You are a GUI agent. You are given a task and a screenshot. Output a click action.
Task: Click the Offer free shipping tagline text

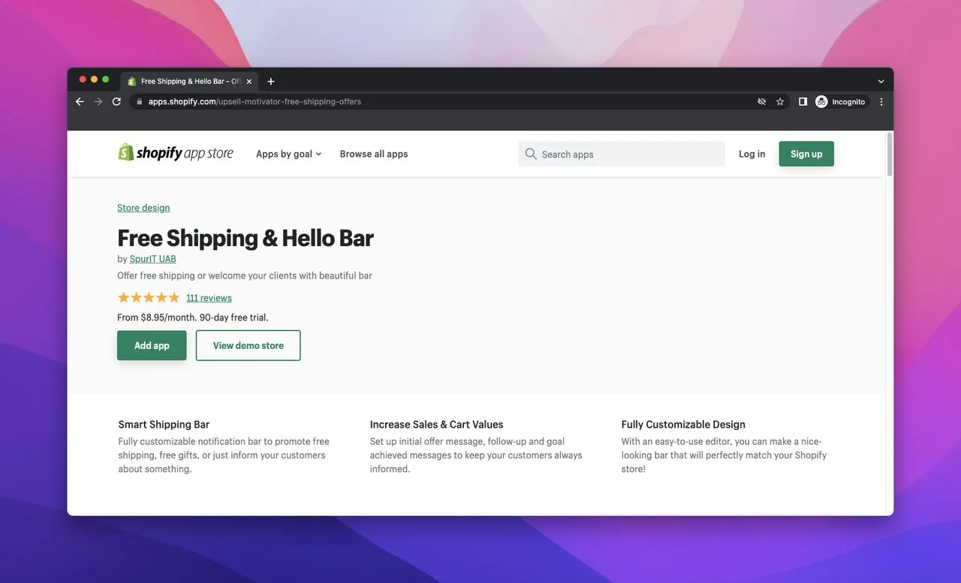[245, 275]
